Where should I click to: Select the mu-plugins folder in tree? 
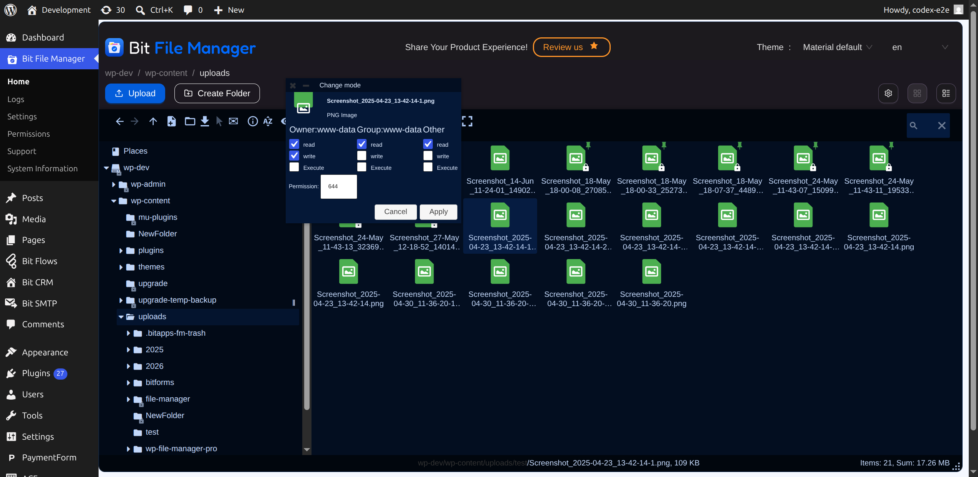(x=157, y=218)
